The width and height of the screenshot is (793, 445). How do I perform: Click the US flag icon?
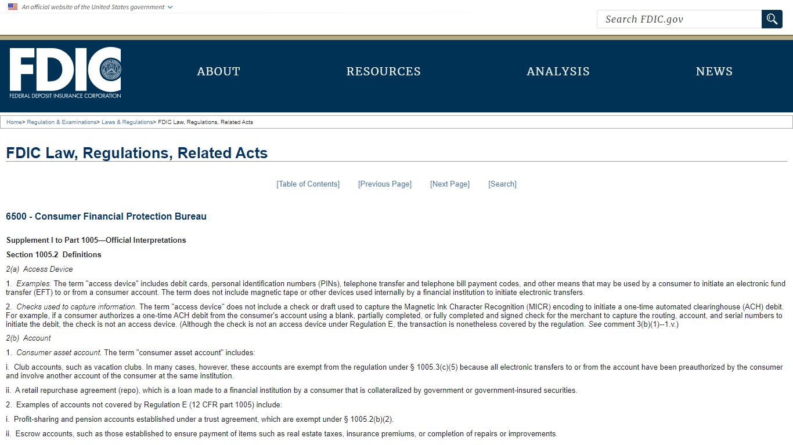[x=13, y=7]
